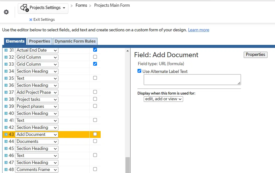Click the blue arrow icon for row 39

[6, 107]
